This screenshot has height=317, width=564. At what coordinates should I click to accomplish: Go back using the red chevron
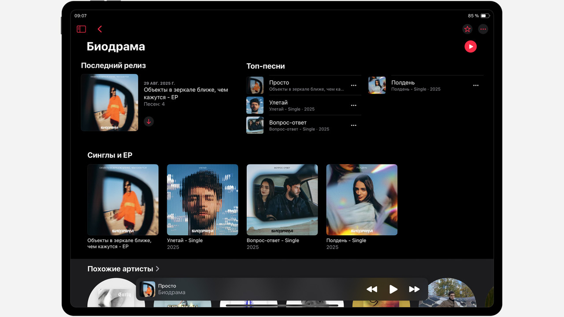[100, 29]
